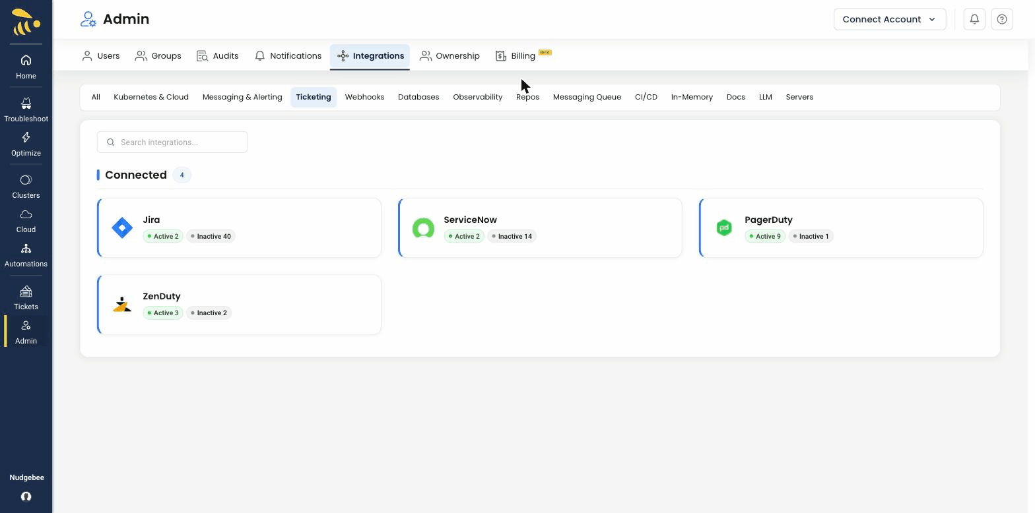1035x513 pixels.
Task: Open the Billing beta tab
Action: coord(523,56)
